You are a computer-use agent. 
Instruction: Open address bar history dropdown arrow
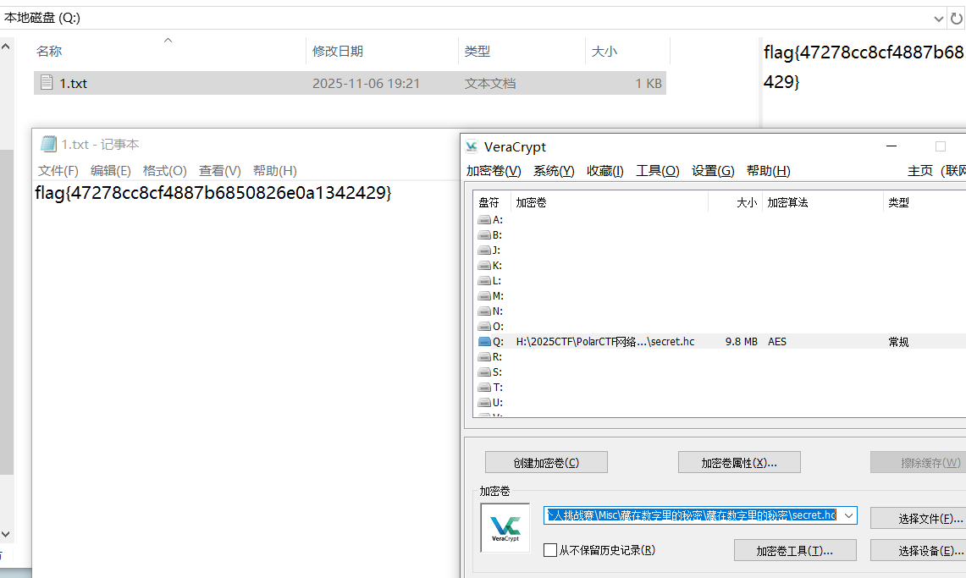click(x=938, y=19)
